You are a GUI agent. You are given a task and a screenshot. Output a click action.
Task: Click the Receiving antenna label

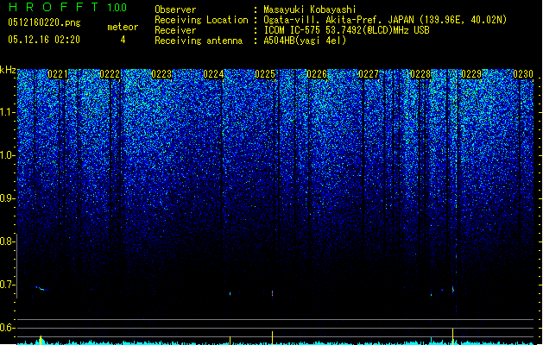[199, 41]
